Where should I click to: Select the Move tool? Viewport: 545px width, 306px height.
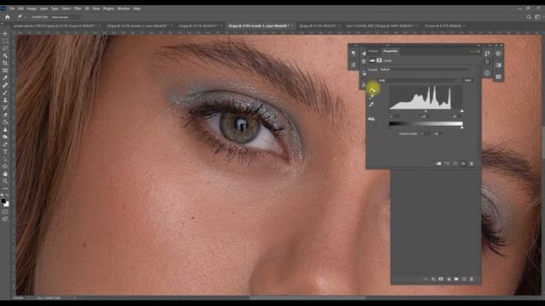click(5, 34)
